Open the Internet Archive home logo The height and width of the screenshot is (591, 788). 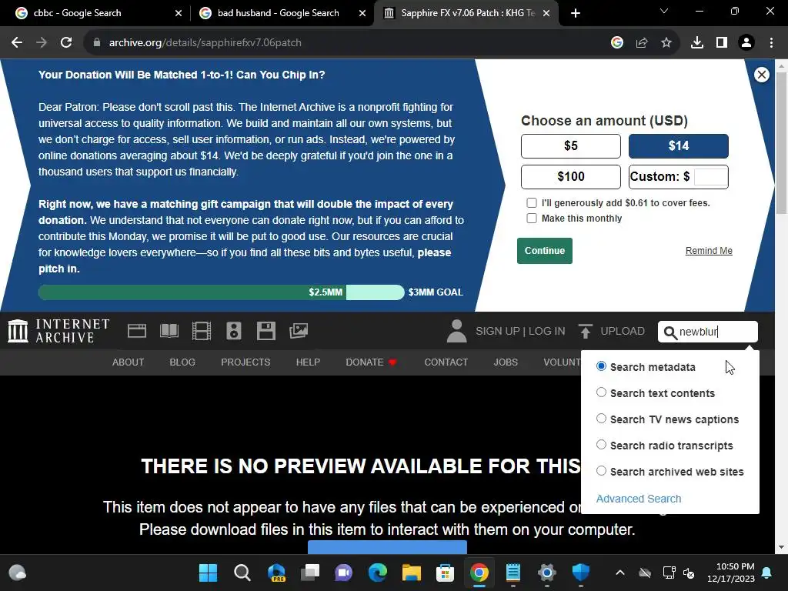click(58, 331)
